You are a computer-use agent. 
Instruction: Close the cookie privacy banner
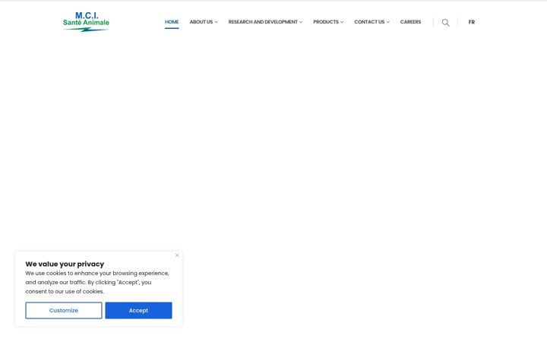click(177, 255)
